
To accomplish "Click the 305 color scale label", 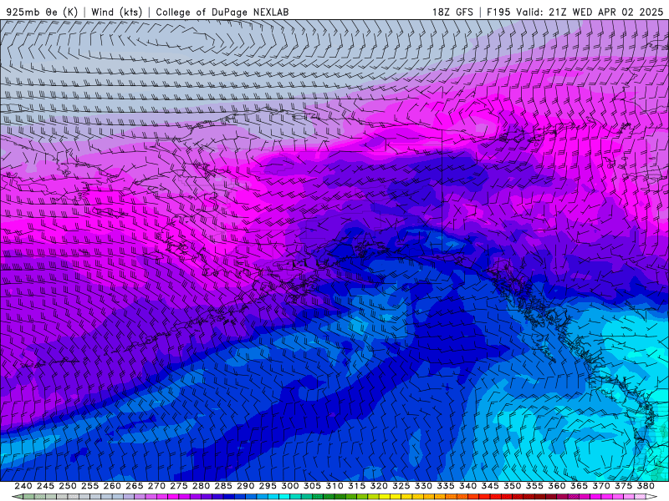I will coord(312,486).
